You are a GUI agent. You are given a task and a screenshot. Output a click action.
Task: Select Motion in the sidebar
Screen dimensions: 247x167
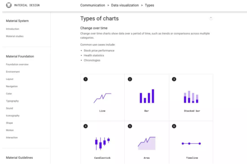pyautogui.click(x=10, y=130)
